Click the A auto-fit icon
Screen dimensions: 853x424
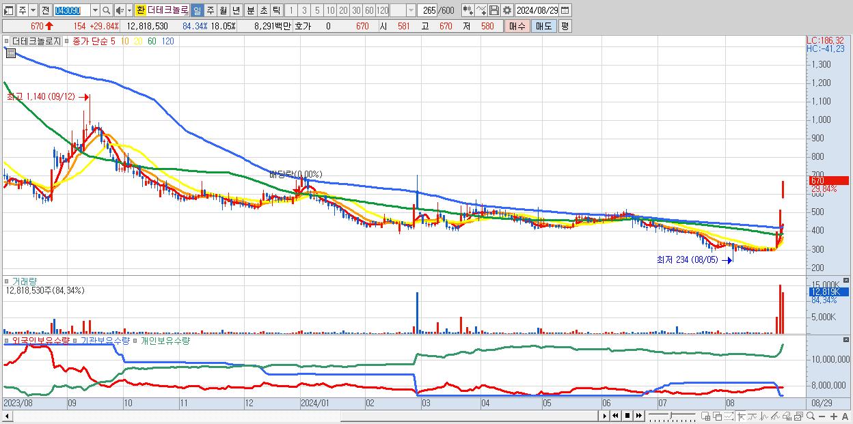pyautogui.click(x=845, y=416)
